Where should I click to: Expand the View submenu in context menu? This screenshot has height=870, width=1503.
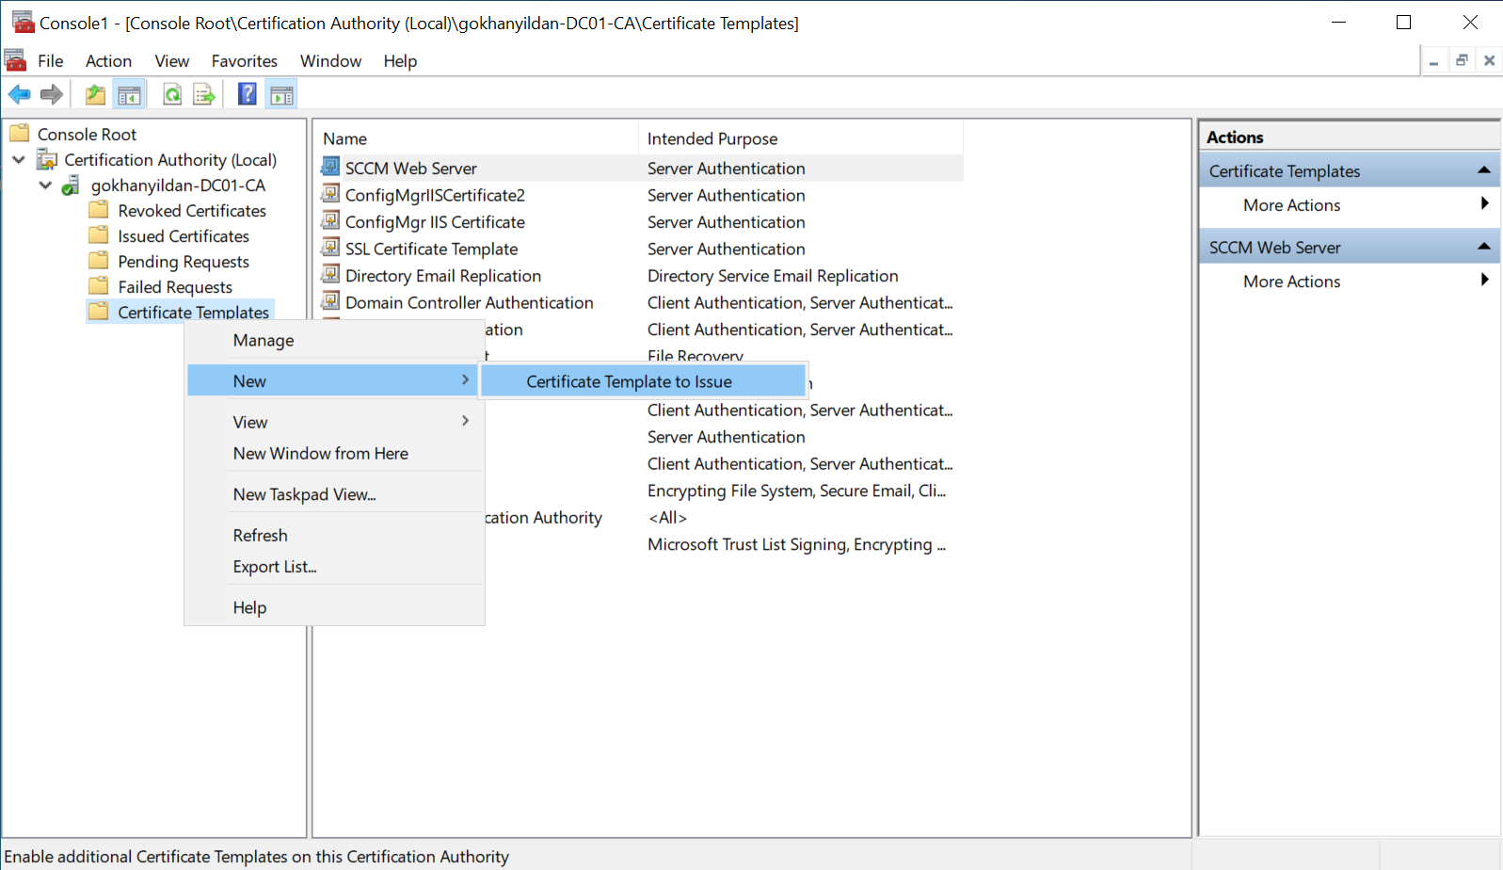tap(334, 422)
